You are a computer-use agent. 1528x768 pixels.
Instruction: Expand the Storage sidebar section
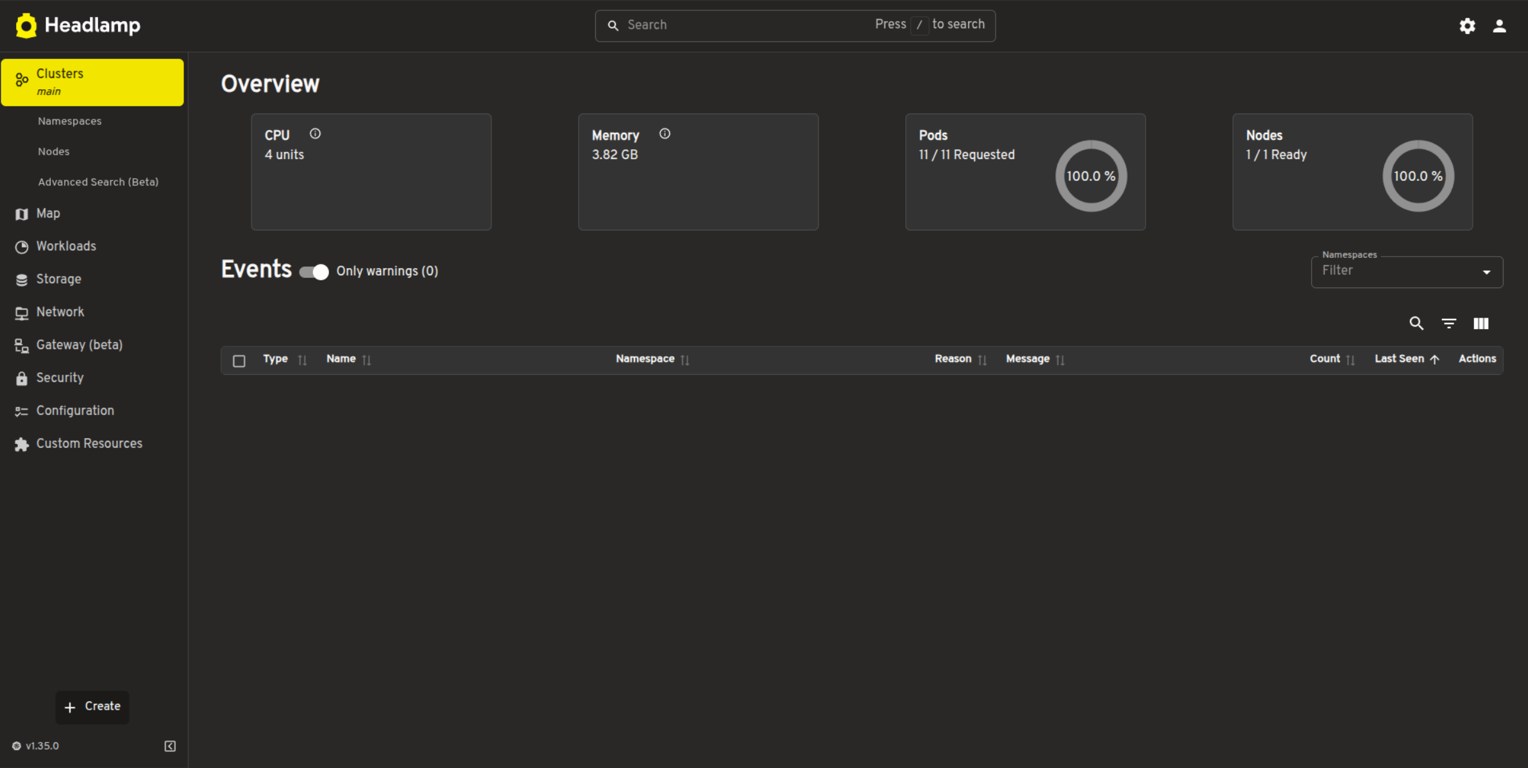58,279
